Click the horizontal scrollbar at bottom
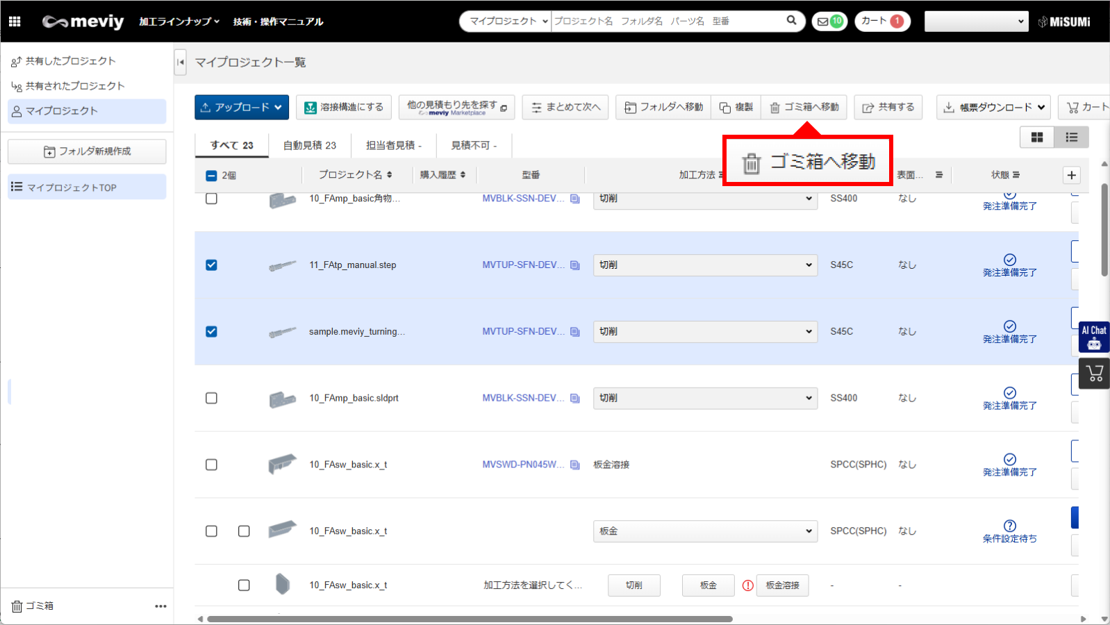 470,619
